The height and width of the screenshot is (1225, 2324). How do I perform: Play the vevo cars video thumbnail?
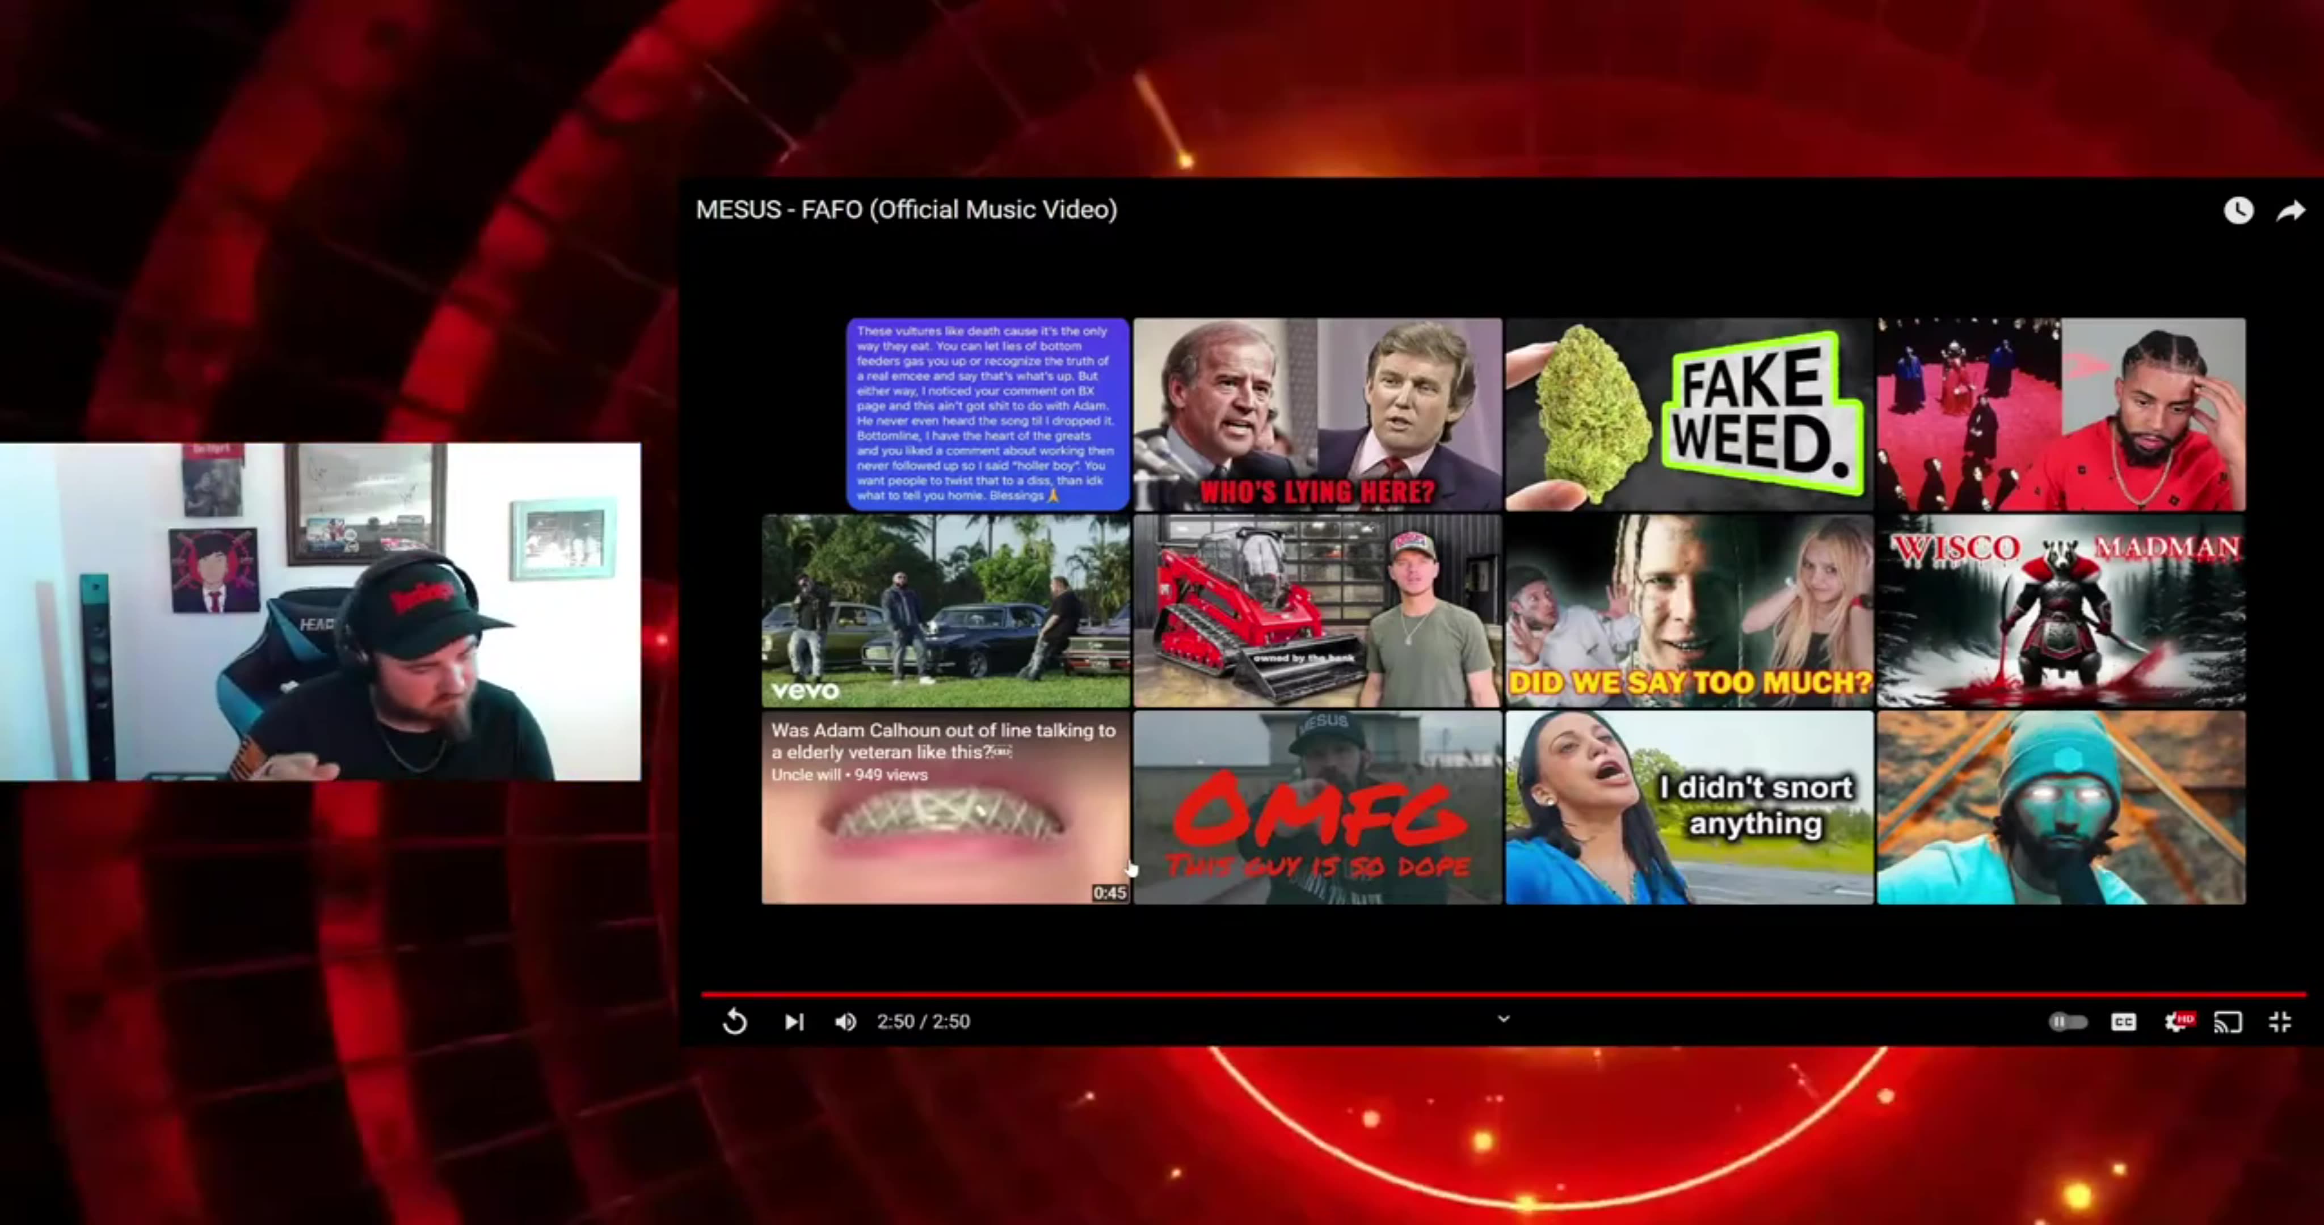[x=945, y=611]
